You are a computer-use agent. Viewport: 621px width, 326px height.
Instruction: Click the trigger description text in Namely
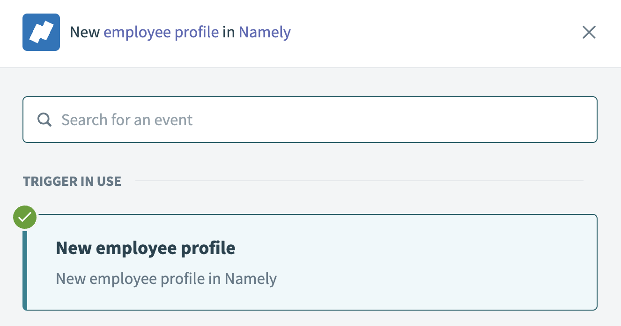click(x=166, y=278)
